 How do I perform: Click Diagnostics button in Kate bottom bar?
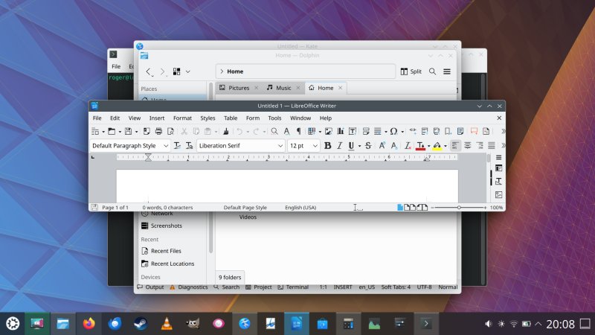coord(189,287)
